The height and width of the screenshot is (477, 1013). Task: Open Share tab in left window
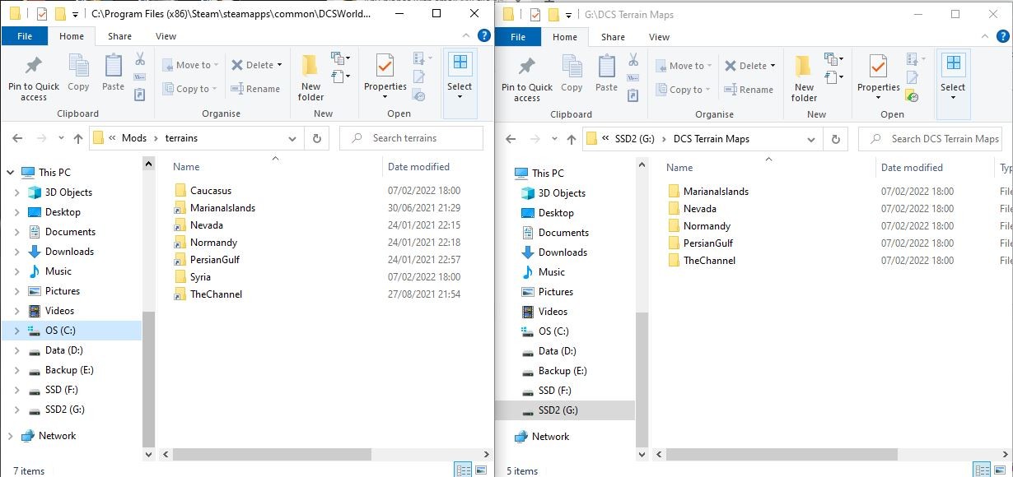coord(119,36)
